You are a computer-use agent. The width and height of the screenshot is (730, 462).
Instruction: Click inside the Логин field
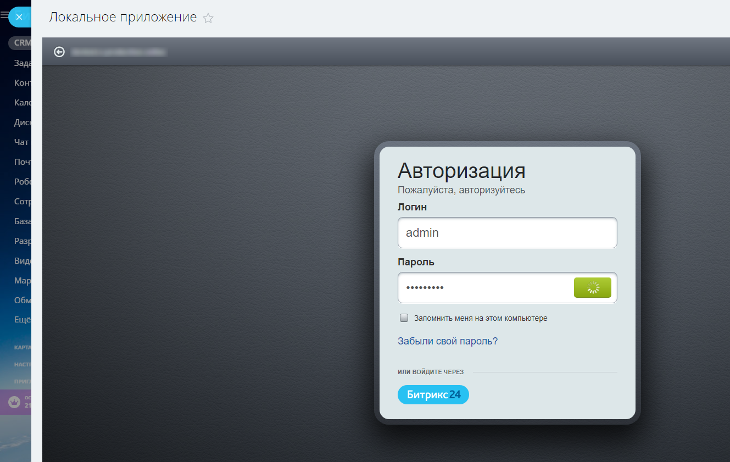[x=506, y=232]
